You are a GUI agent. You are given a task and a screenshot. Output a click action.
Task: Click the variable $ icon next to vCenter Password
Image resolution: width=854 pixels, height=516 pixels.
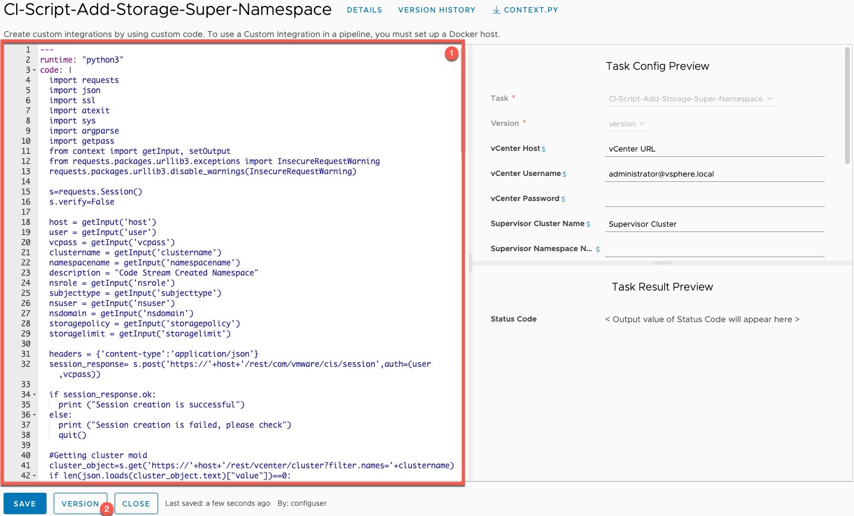point(563,199)
